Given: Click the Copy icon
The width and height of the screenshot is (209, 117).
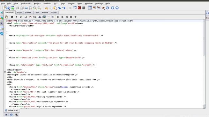Looking at the screenshot, I should click(51, 8).
